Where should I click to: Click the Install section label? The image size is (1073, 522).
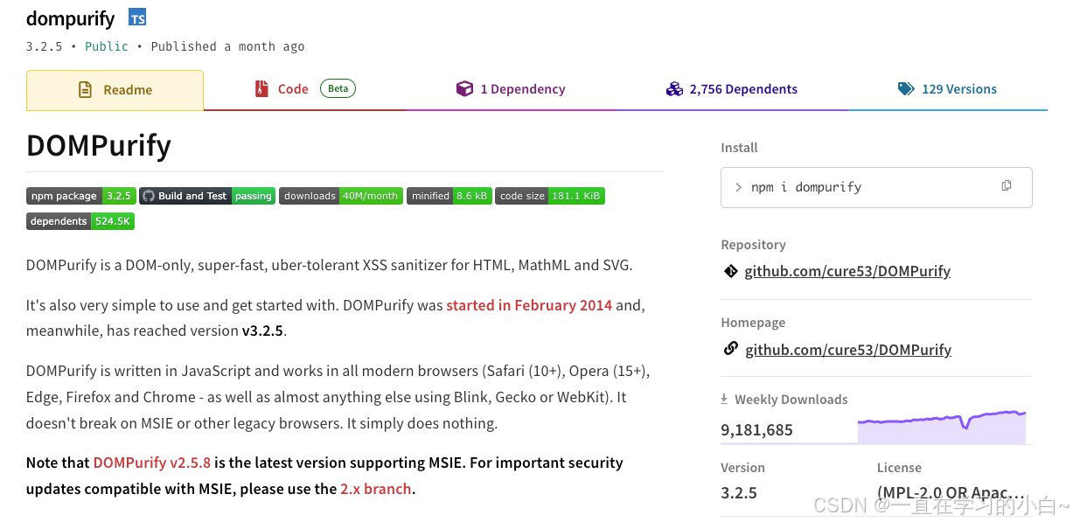click(739, 148)
